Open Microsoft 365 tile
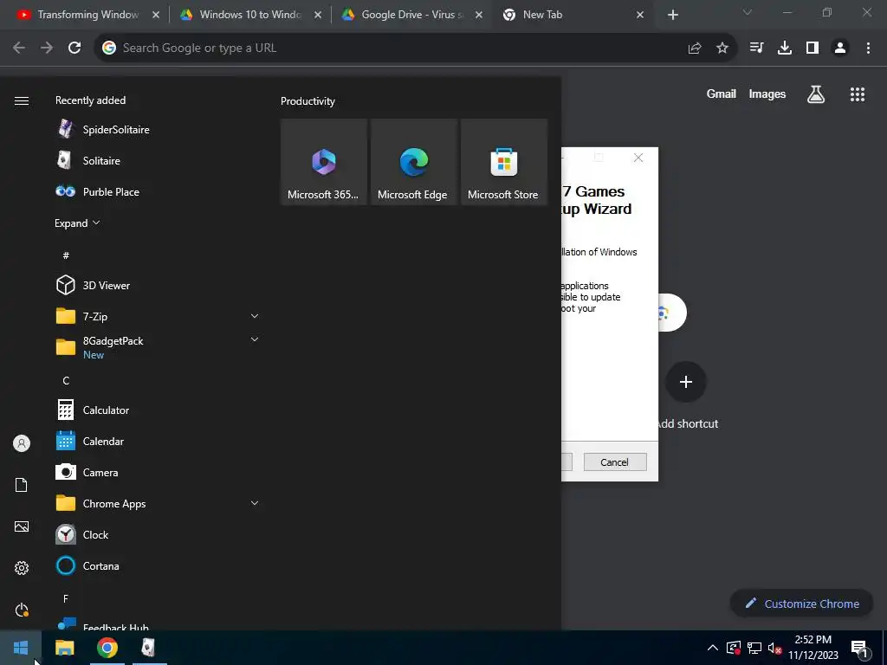The width and height of the screenshot is (887, 665). (324, 162)
